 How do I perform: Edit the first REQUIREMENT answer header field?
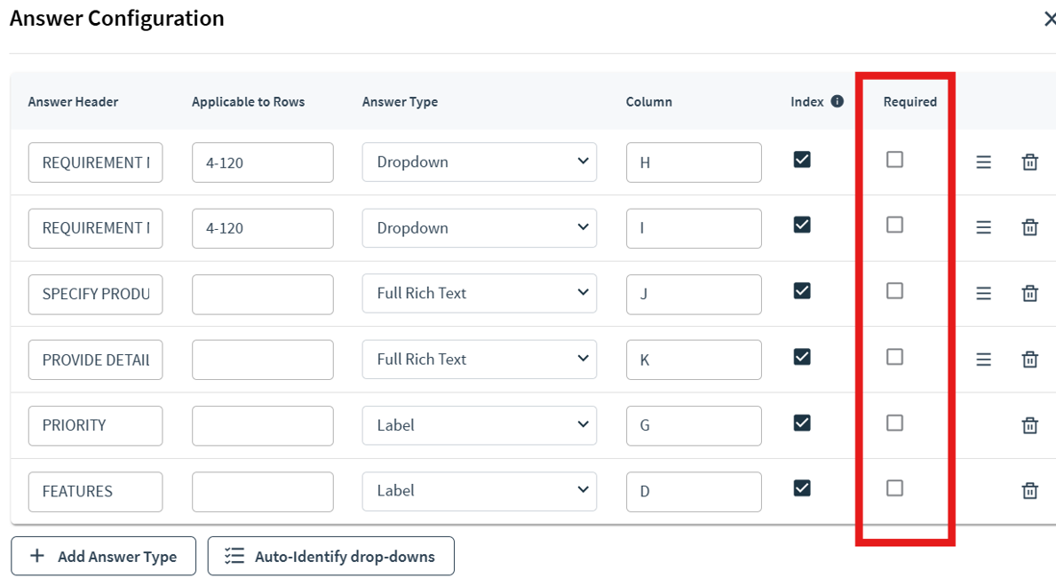[x=95, y=162]
